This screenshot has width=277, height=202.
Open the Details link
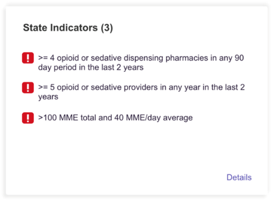(239, 177)
